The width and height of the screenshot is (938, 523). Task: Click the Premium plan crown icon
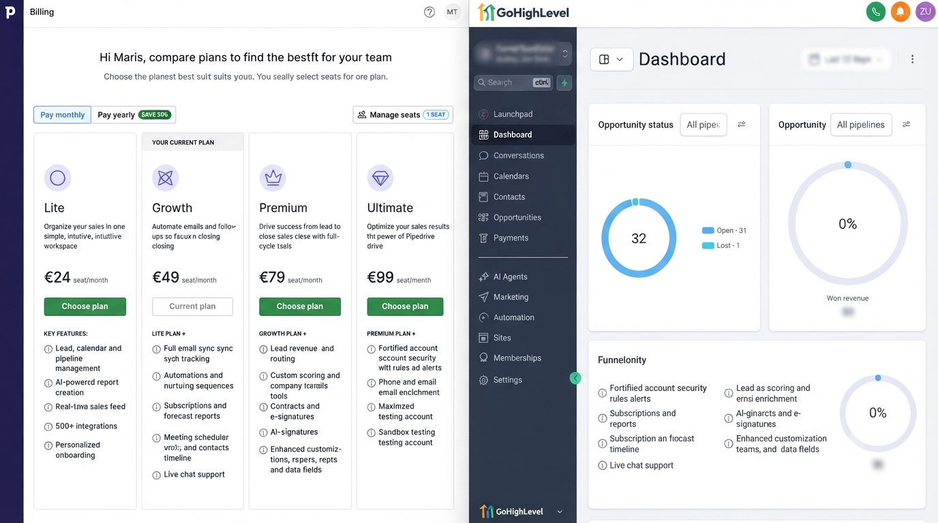tap(273, 178)
